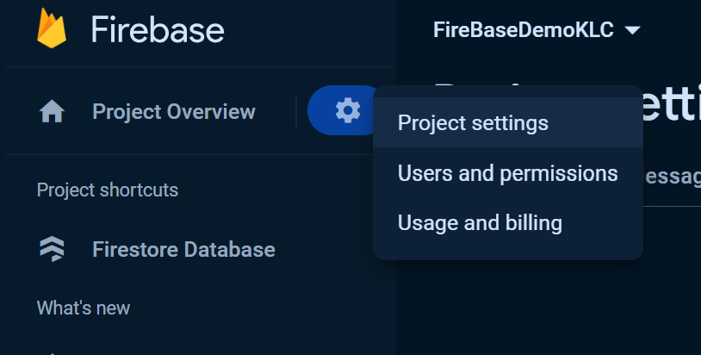Click the home icon in sidebar
The width and height of the screenshot is (701, 355).
pyautogui.click(x=52, y=112)
